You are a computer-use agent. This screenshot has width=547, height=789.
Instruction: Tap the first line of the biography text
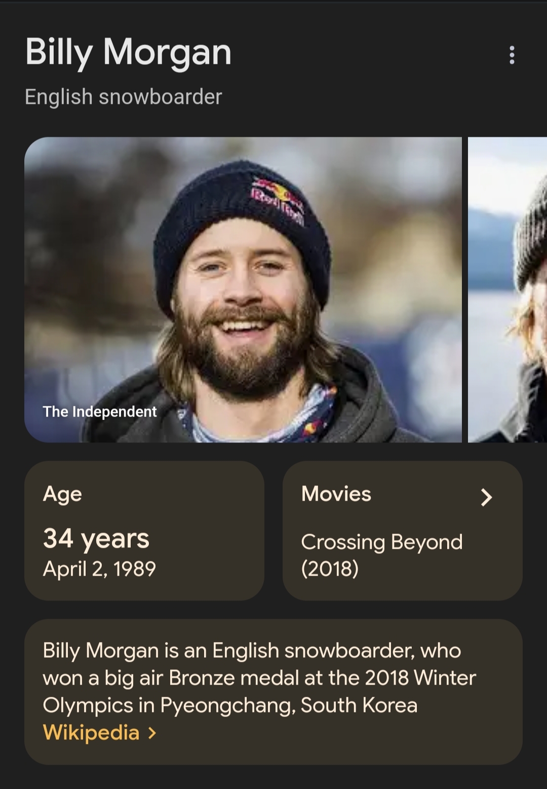(252, 651)
